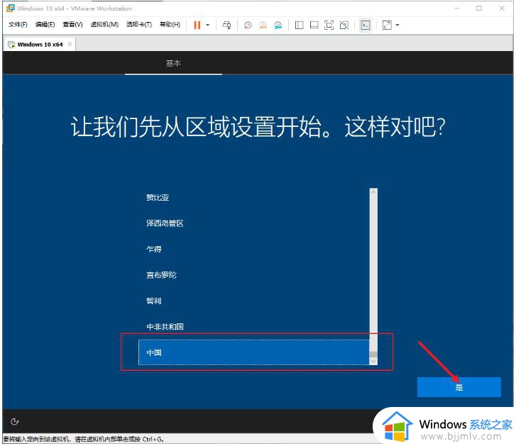This screenshot has height=446, width=516.
Task: Click the region list scroll down arrow
Action: coord(373,361)
